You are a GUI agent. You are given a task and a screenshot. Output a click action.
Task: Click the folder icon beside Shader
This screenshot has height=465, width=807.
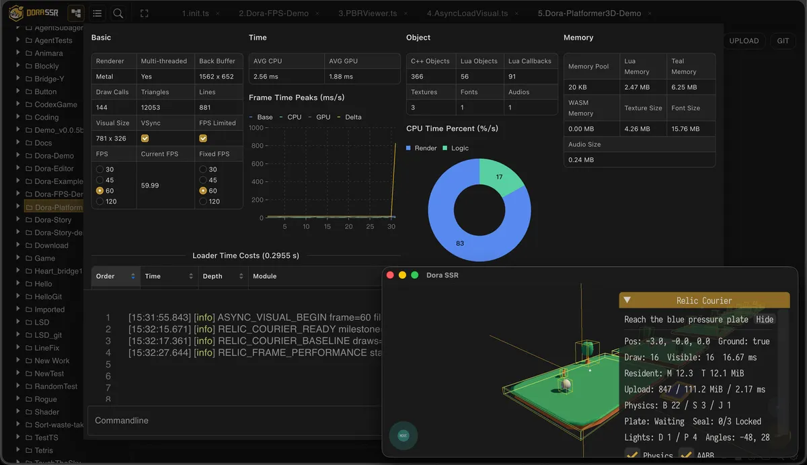point(28,412)
